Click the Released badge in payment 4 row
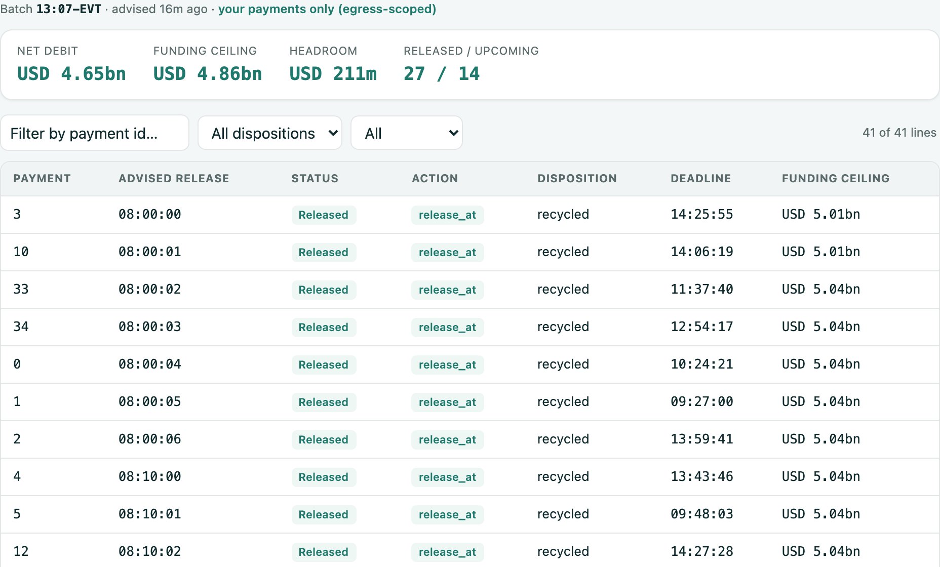The height and width of the screenshot is (567, 940). point(324,477)
